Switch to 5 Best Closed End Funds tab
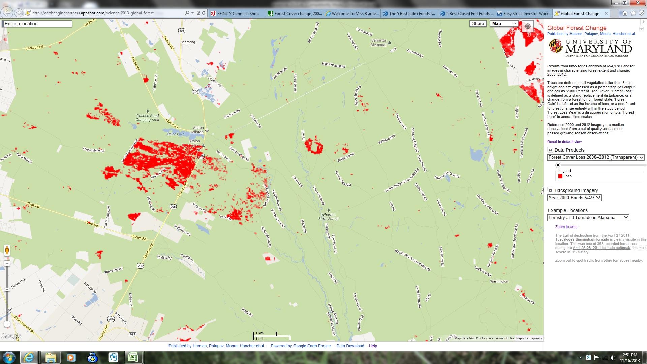Screen dimensions: 647x364 pos(466,14)
